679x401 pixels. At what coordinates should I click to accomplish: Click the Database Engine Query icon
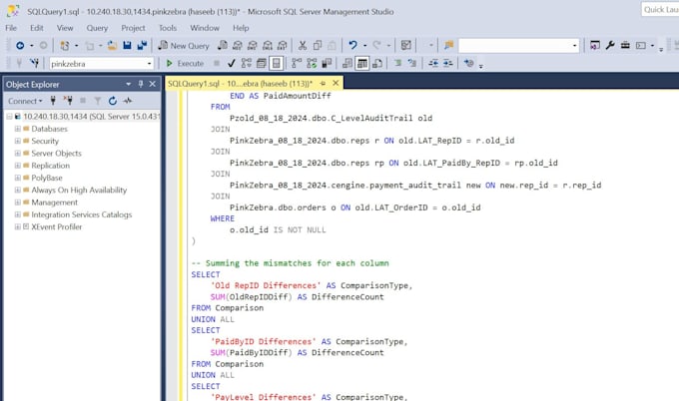[222, 46]
